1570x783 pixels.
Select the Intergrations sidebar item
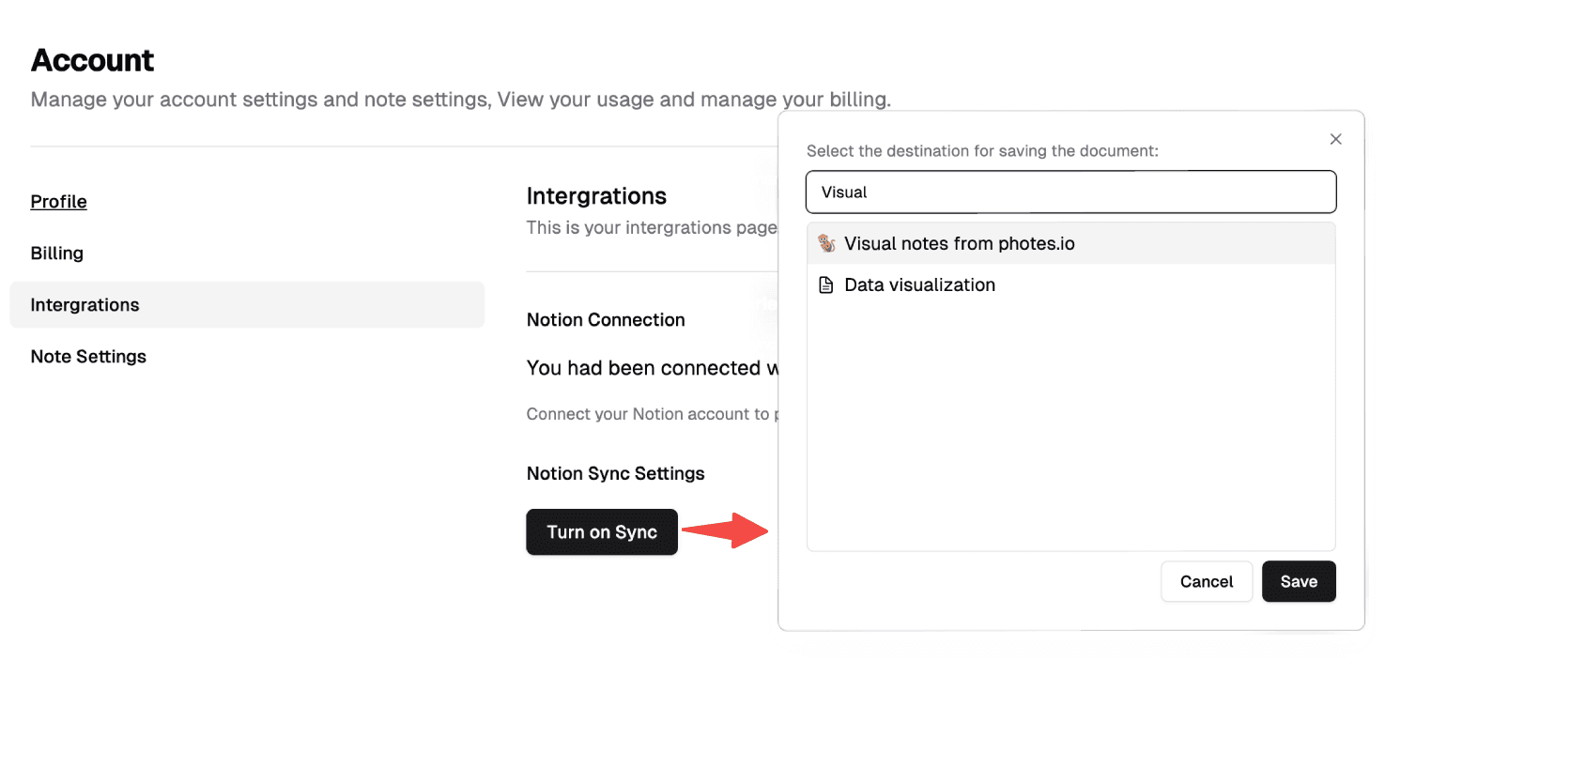point(85,304)
